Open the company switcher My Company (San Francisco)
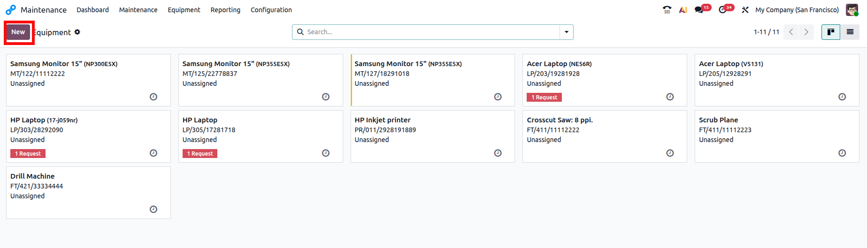The height and width of the screenshot is (248, 867). click(797, 10)
